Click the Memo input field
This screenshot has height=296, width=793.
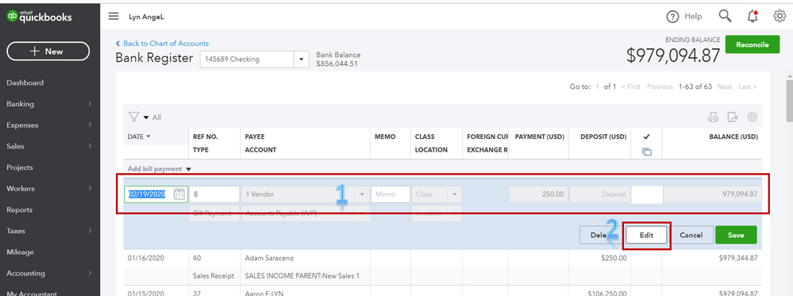tap(391, 194)
